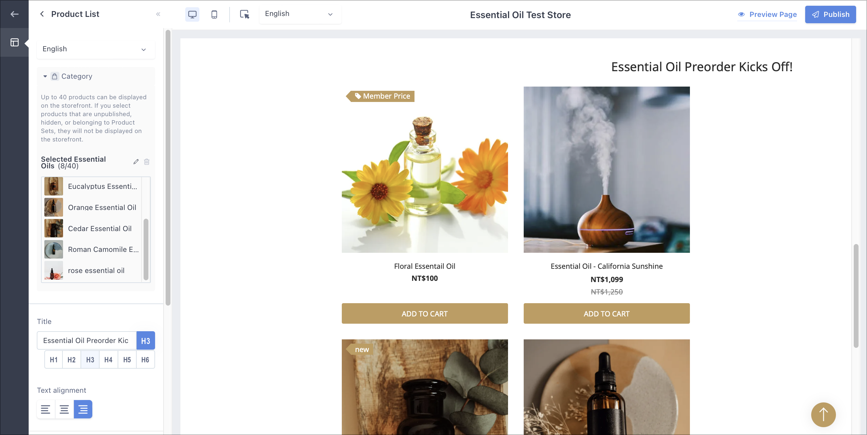Focus the Title text input field

click(x=87, y=341)
